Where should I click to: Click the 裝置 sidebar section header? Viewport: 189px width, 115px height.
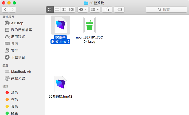tap(5, 65)
